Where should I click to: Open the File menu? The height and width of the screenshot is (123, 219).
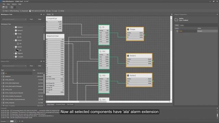[x=4, y=4]
